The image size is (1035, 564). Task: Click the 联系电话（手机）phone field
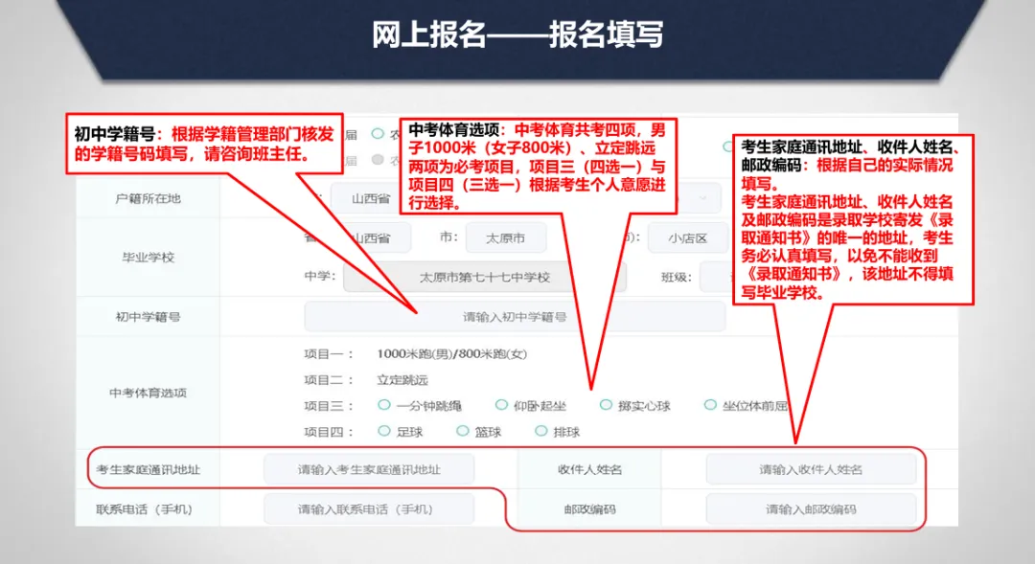(367, 508)
